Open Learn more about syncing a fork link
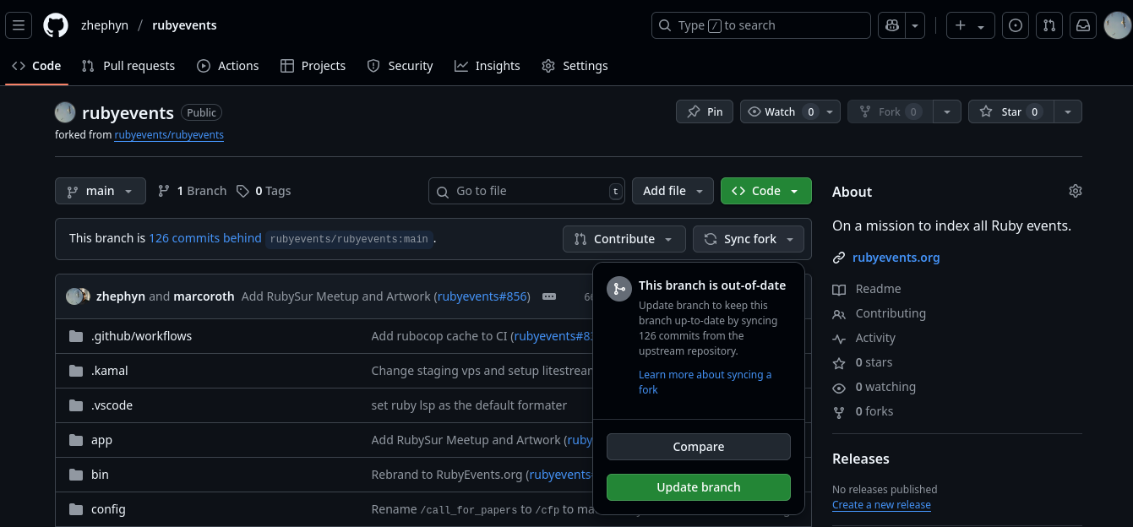 pyautogui.click(x=705, y=382)
